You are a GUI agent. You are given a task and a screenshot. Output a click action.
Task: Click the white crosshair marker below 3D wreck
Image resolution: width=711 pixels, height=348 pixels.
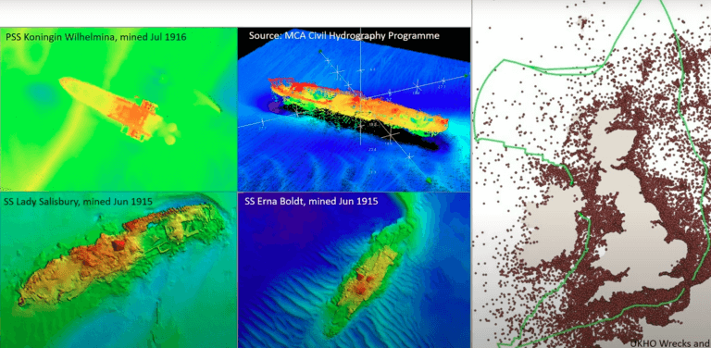point(390,135)
